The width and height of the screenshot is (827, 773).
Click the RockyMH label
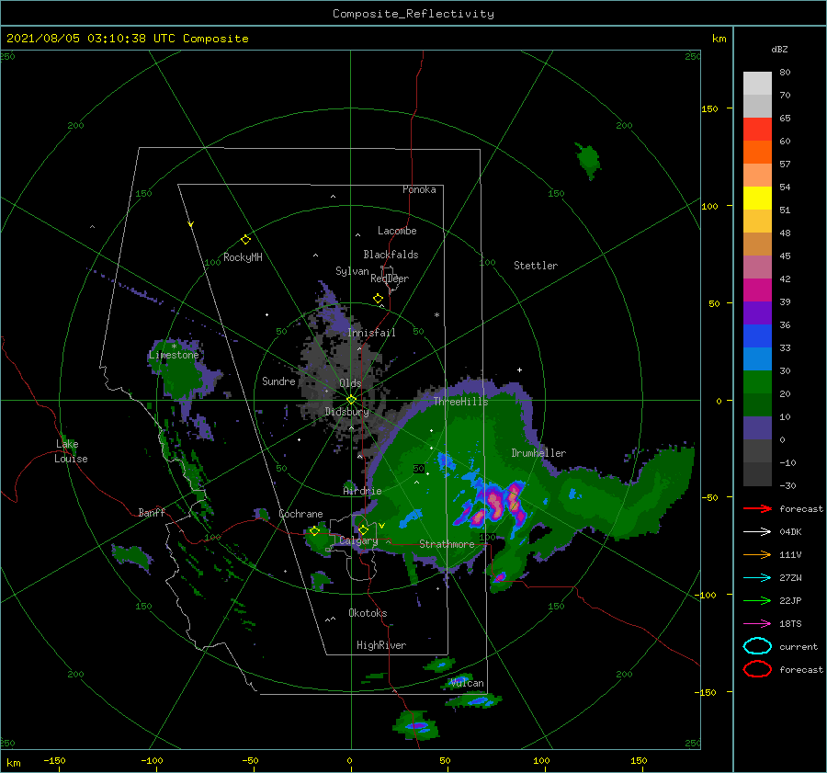(243, 257)
